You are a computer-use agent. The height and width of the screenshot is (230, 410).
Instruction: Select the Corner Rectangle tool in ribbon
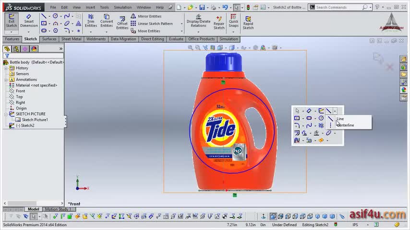point(44,23)
